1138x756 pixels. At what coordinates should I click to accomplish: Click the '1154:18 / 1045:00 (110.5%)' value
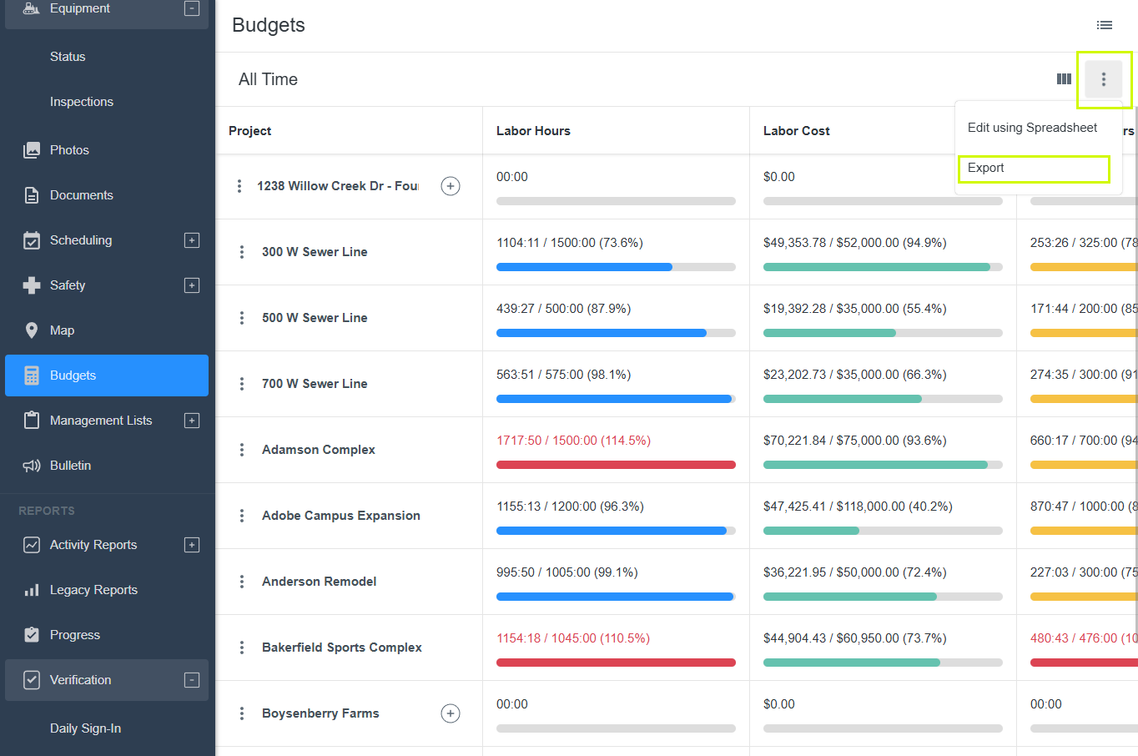(573, 638)
